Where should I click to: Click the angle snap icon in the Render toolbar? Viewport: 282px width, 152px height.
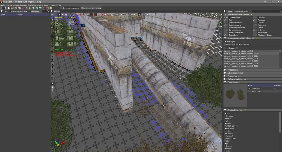(x=140, y=14)
